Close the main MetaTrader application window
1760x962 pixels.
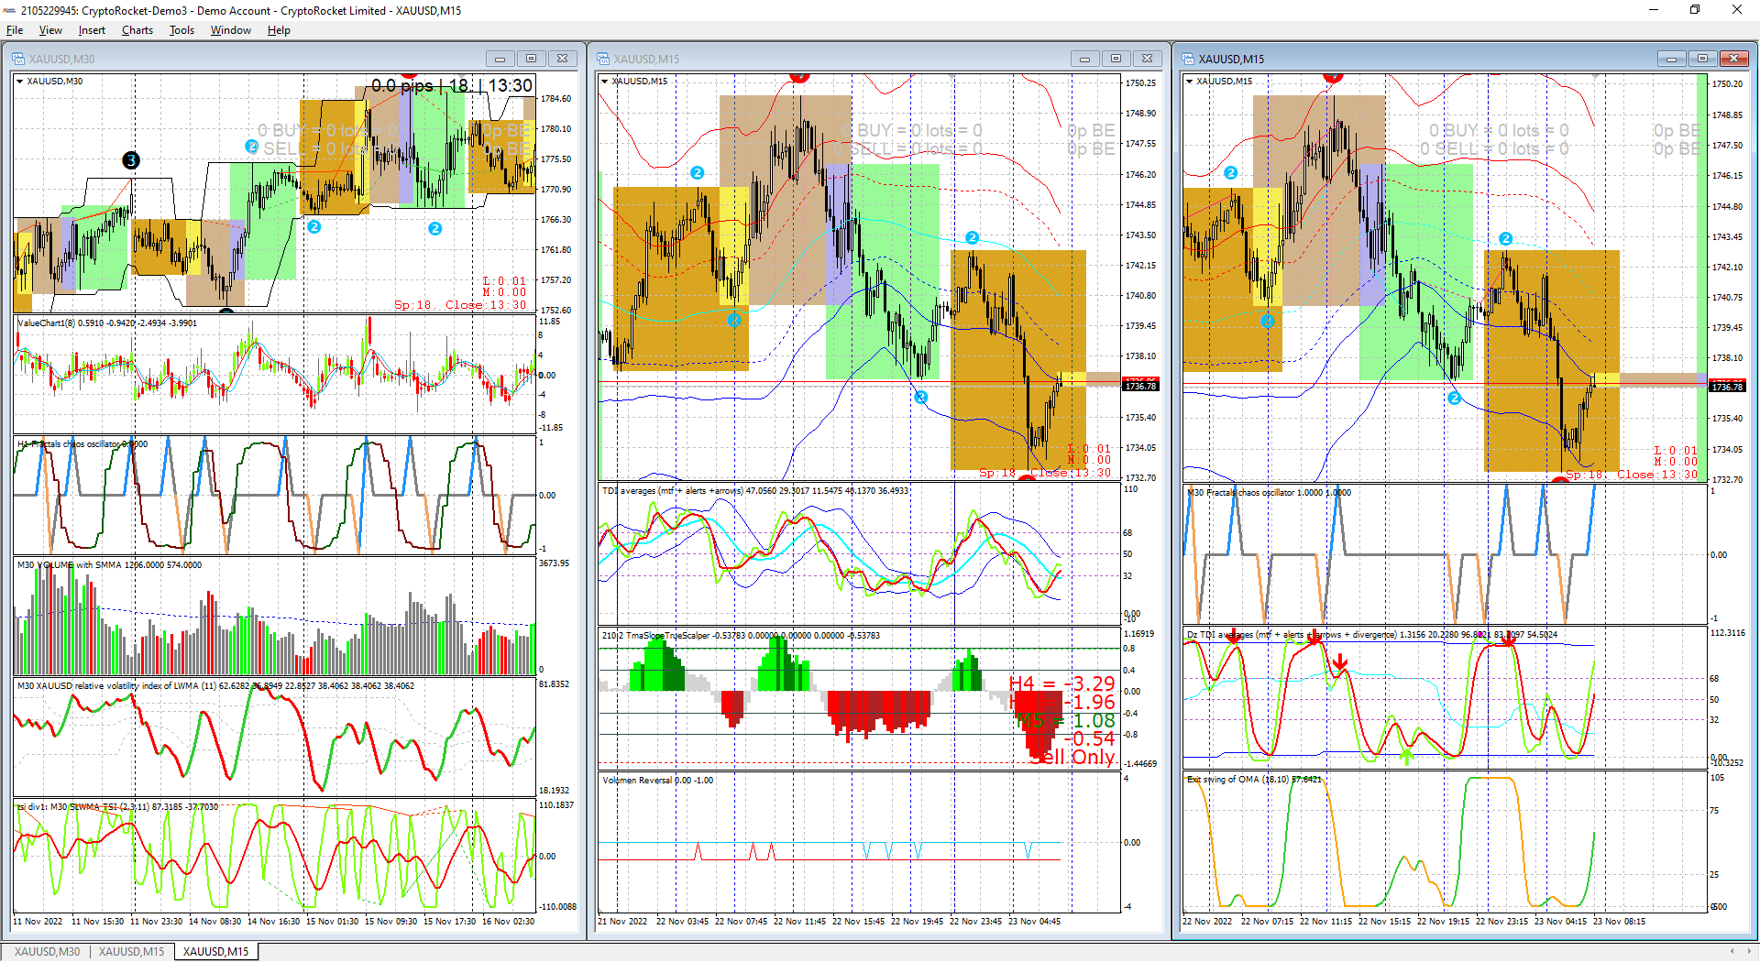coord(1737,10)
